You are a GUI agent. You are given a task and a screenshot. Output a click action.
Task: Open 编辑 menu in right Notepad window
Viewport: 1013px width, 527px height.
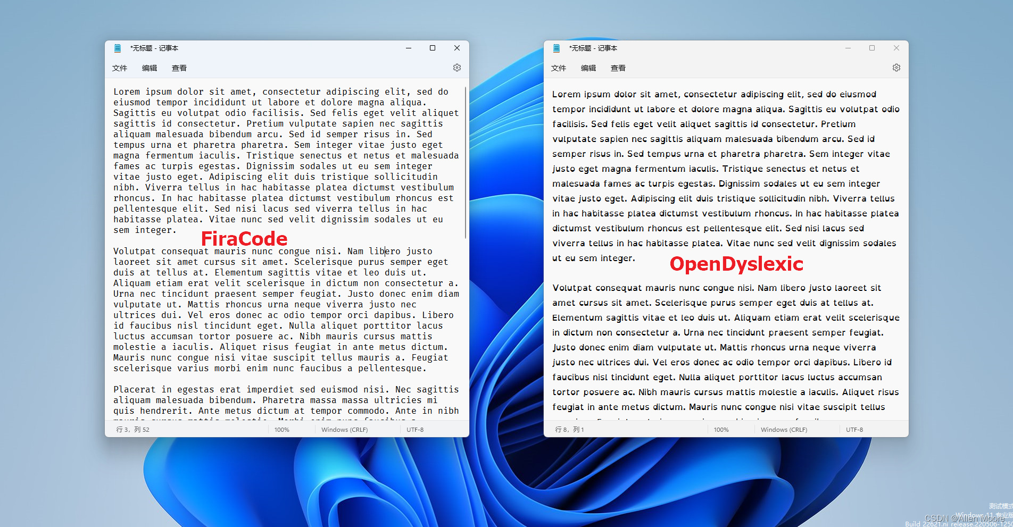click(588, 68)
